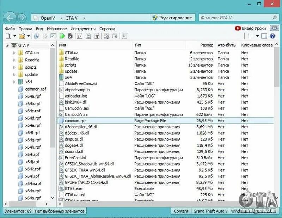
Task: Select GTALua.asi in the file list
Action: click(75, 195)
